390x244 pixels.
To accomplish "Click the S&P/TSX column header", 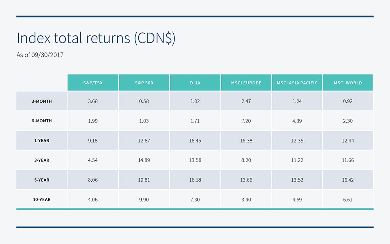I will pyautogui.click(x=93, y=83).
